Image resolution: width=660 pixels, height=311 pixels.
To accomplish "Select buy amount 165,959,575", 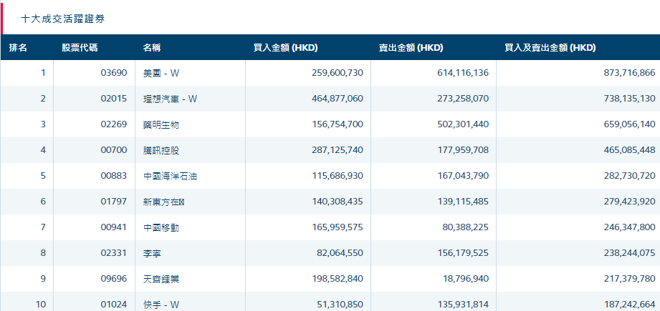I will tap(338, 227).
